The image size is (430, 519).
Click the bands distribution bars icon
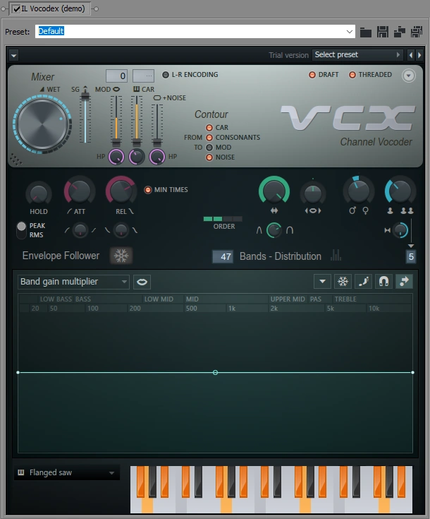[336, 255]
